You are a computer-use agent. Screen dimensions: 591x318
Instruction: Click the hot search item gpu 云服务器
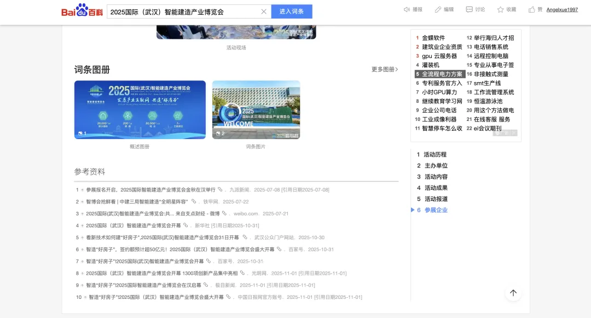(x=439, y=56)
